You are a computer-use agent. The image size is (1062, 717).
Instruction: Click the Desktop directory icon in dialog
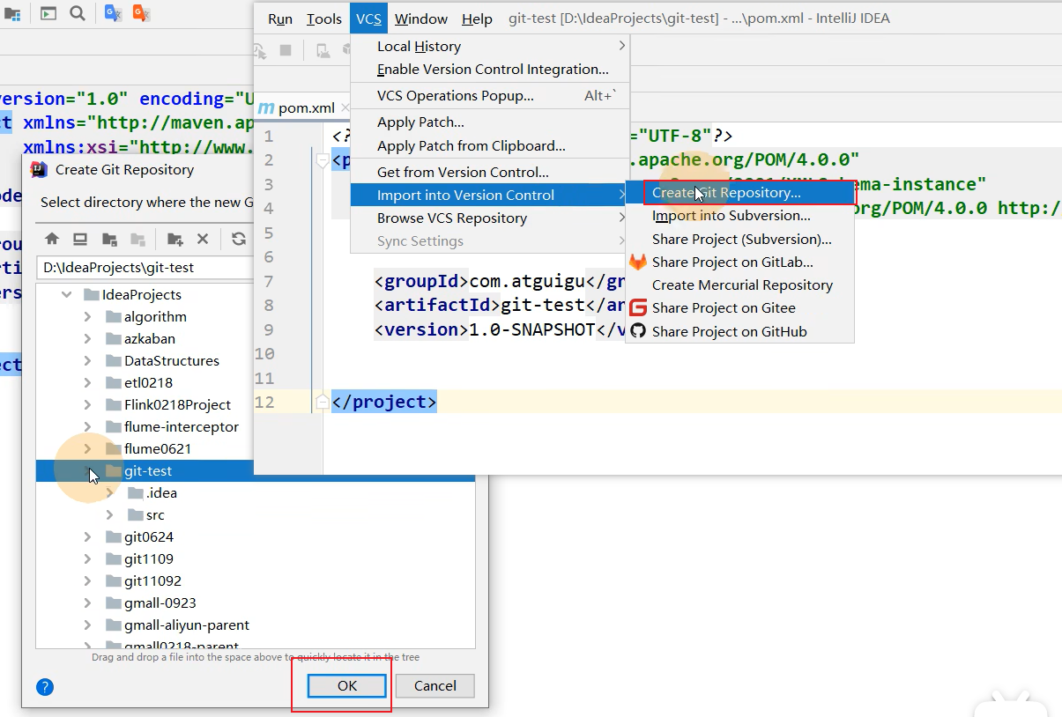pyautogui.click(x=80, y=239)
